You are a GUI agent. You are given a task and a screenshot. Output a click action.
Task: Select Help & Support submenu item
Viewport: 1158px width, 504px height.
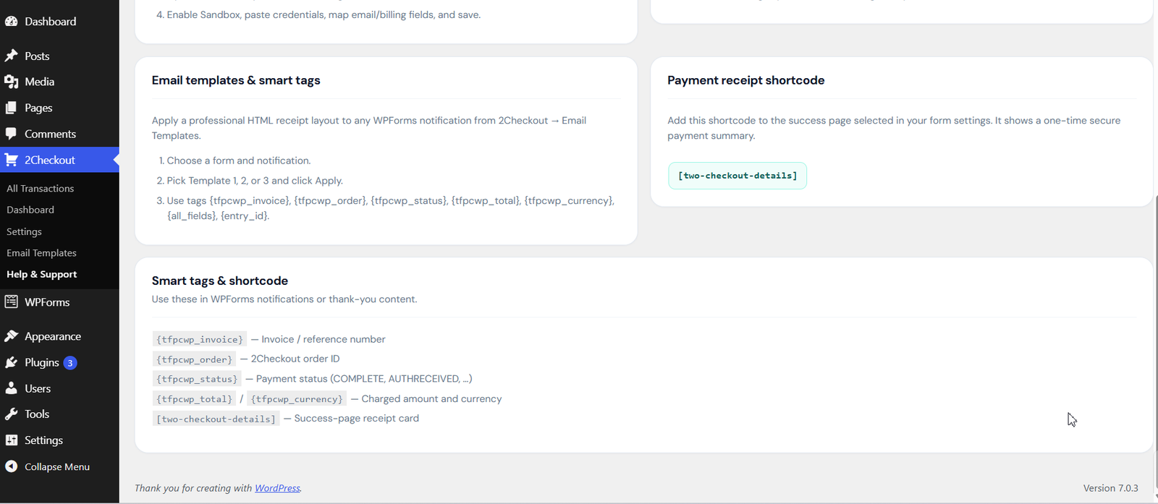(x=42, y=275)
